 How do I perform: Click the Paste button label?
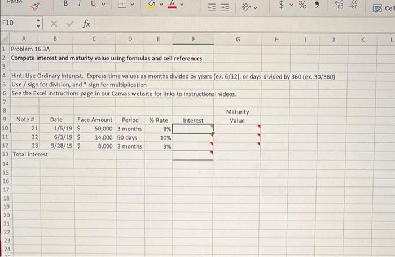(15, 2)
